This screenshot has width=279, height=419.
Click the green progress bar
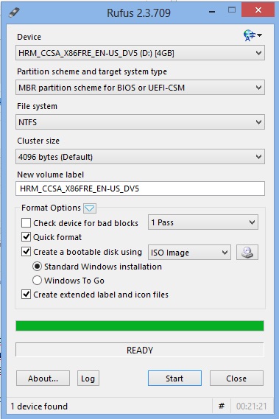coord(140,326)
